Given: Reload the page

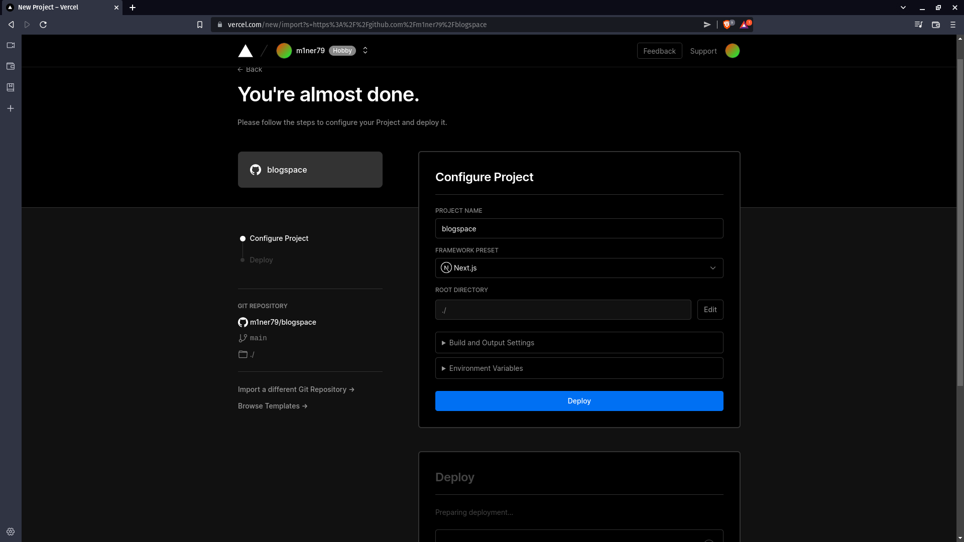Looking at the screenshot, I should (43, 25).
